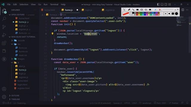
Task: Open the lightning bolt extension panel
Action: coord(4,59)
